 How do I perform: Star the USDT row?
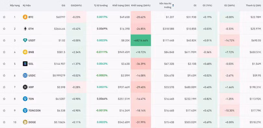point(4,40)
